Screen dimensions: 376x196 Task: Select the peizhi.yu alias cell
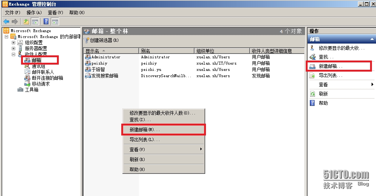151,70
